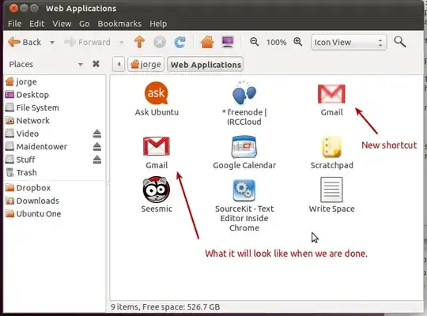
Task: Select the Seesmic raccoon icon
Action: [x=157, y=190]
